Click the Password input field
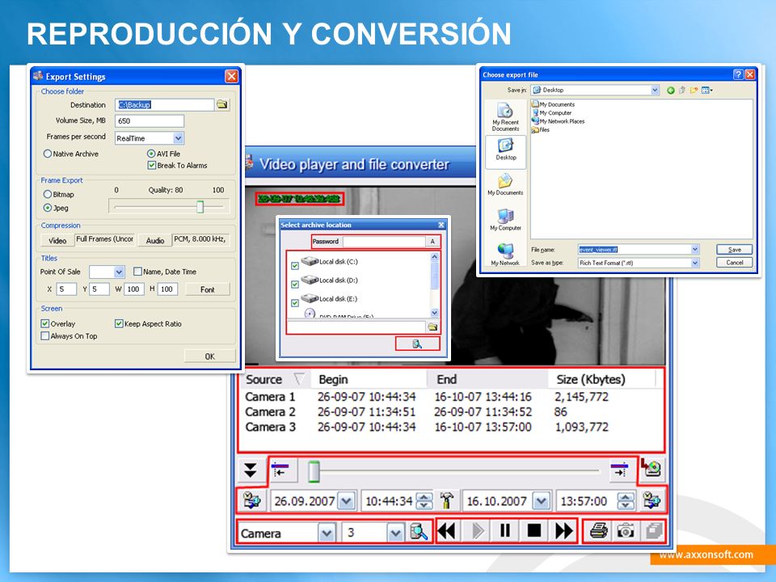Image resolution: width=776 pixels, height=582 pixels. (384, 242)
